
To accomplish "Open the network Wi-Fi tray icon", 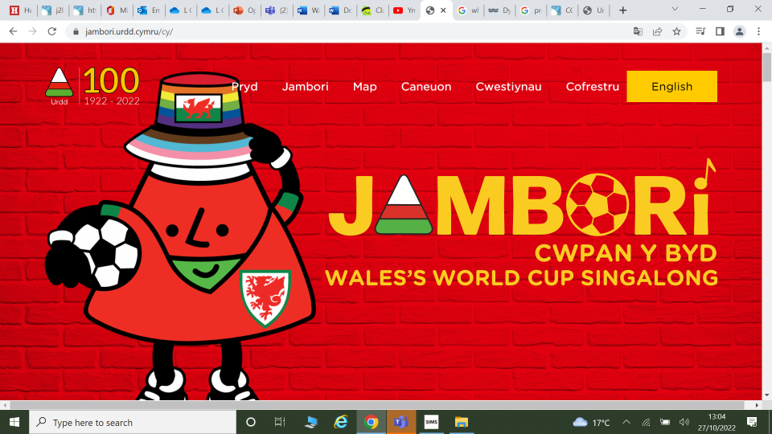I will click(646, 422).
